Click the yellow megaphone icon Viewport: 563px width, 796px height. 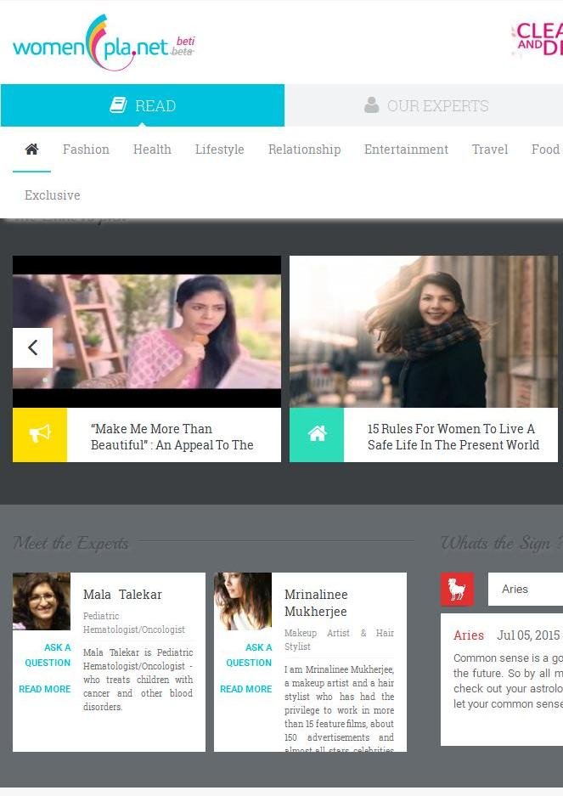point(40,435)
